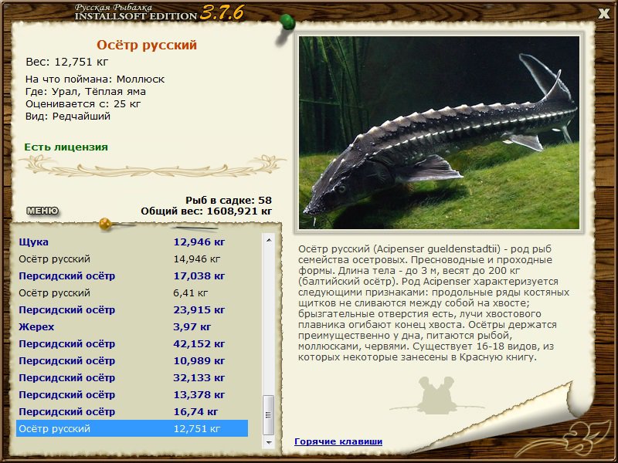Screen dimensions: 618x463
Task: Select the Жерех 3,97 кг row
Action: 132,326
